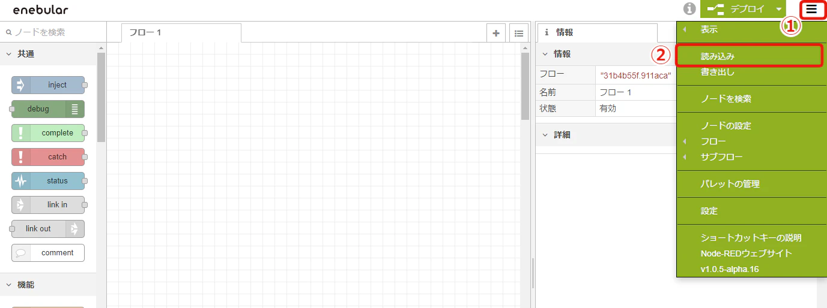Show the flow list icon
The image size is (827, 308).
519,34
